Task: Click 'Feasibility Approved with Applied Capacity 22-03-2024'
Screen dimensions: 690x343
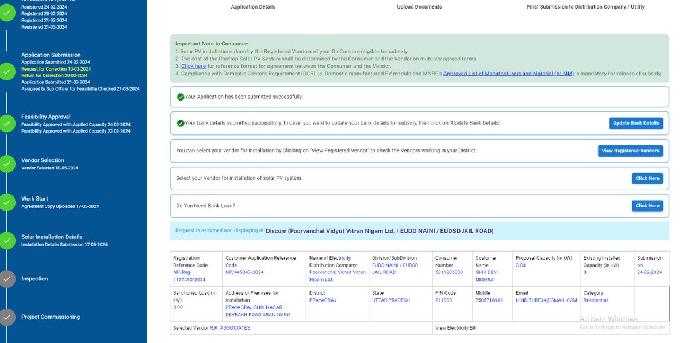Action: 76,132
